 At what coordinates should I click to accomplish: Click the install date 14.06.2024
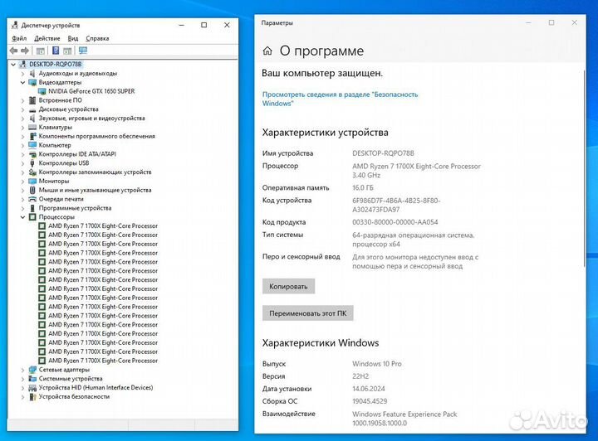tap(369, 389)
